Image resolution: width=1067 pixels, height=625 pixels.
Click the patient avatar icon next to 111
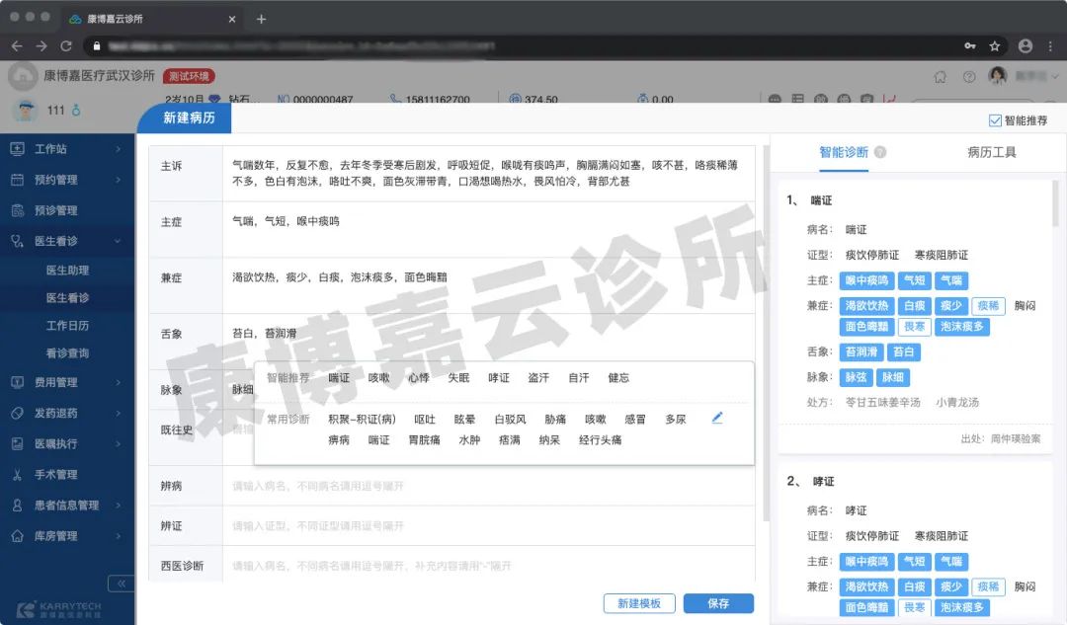pyautogui.click(x=24, y=110)
